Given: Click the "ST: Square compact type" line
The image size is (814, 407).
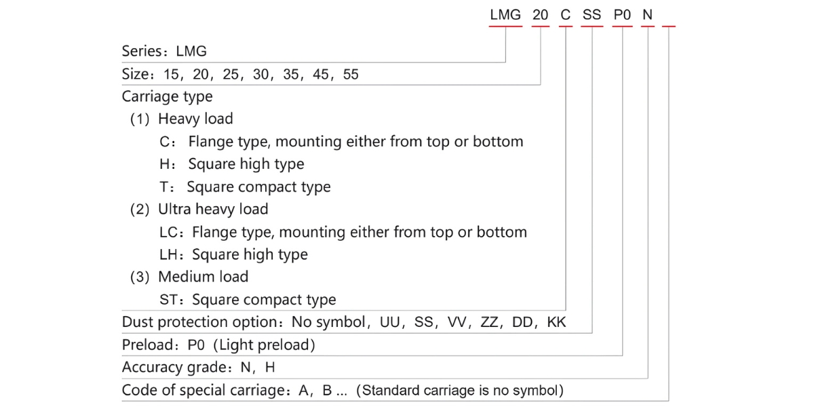Looking at the screenshot, I should (x=247, y=299).
